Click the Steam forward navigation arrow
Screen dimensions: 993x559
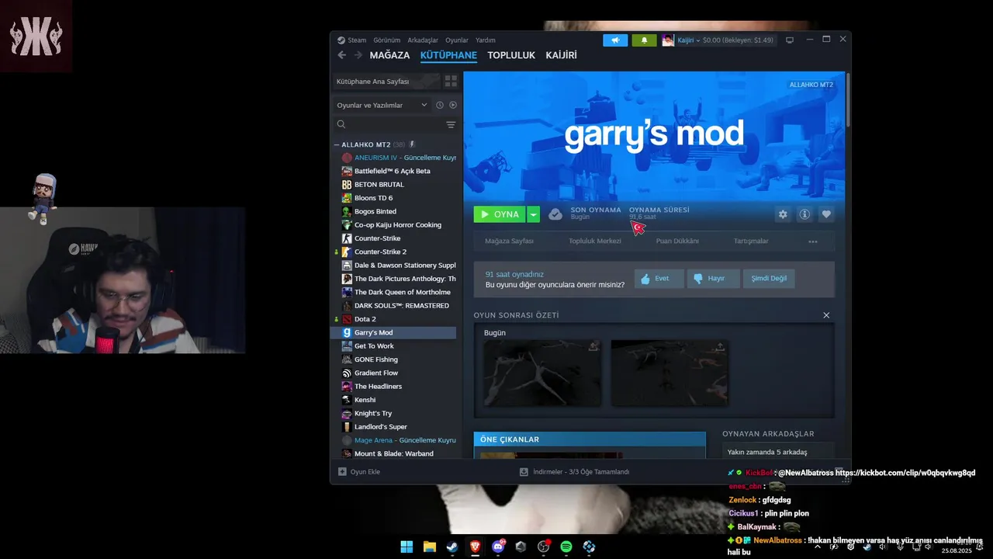coord(358,55)
